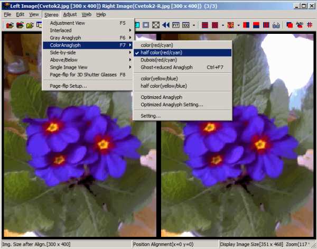Expand the Side-by-side submenu
Image resolution: width=317 pixels, height=249 pixels.
(88, 52)
